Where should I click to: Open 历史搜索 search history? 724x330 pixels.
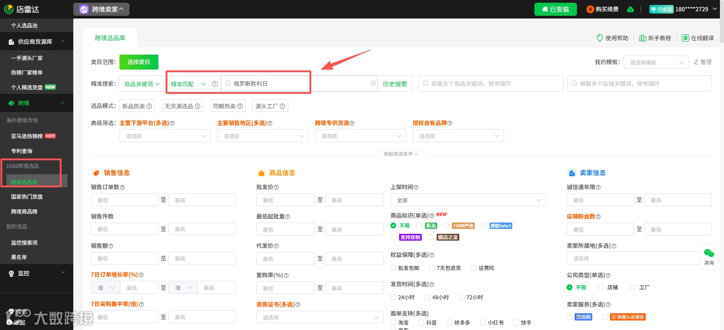pyautogui.click(x=395, y=84)
